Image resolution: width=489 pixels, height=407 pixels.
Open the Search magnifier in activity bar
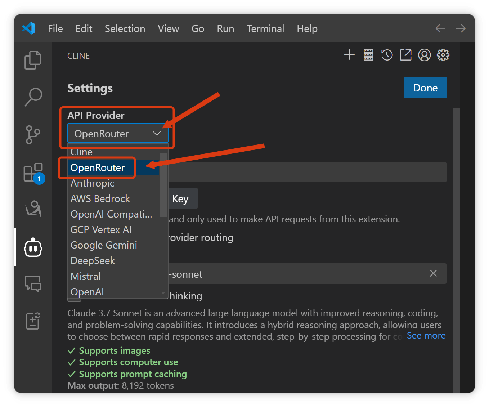click(33, 97)
